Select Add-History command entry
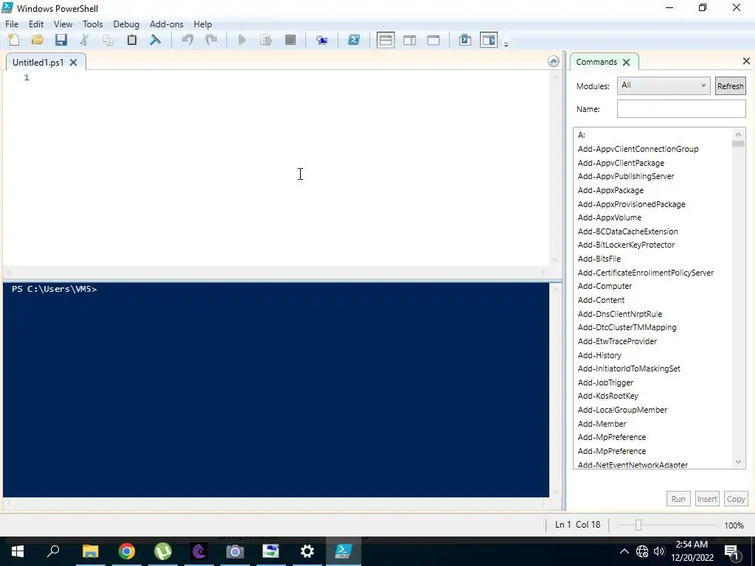Viewport: 755px width, 566px height. [599, 355]
